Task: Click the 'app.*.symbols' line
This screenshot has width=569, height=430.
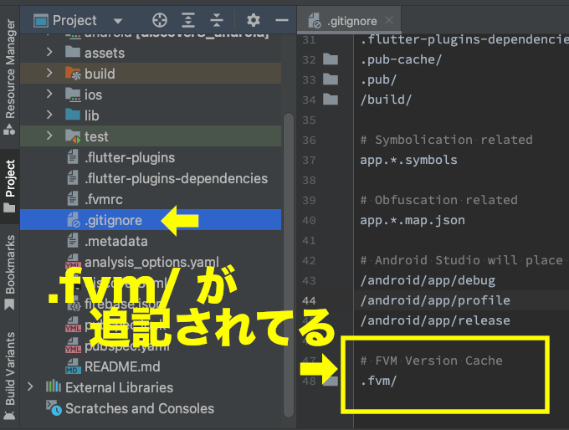Action: click(408, 160)
